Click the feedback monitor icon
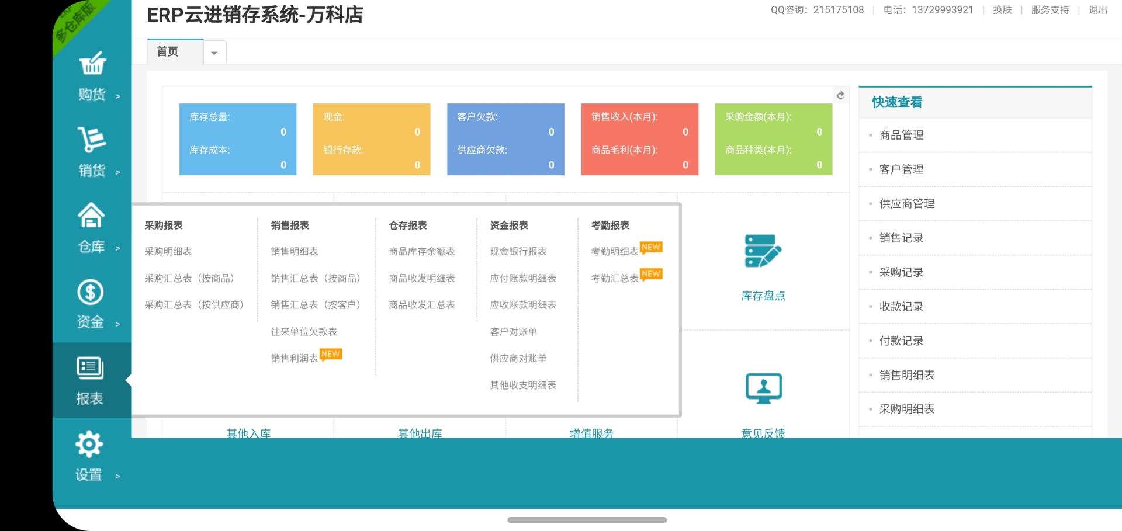The width and height of the screenshot is (1122, 531). (x=763, y=388)
